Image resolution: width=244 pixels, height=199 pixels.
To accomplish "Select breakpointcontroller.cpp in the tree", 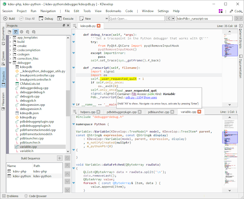I will coord(37,75).
